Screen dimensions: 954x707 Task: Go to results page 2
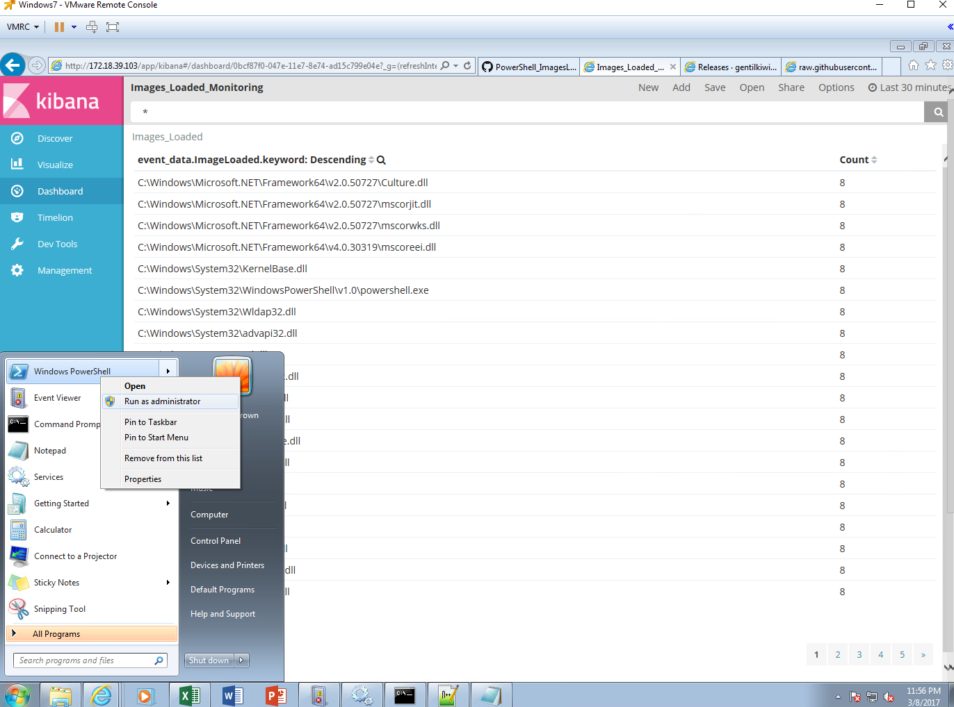click(x=838, y=654)
